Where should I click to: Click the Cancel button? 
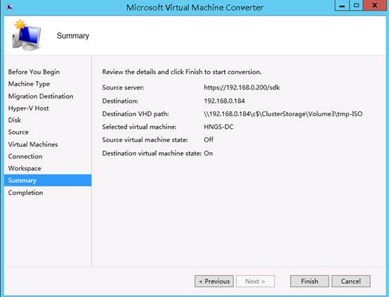[x=351, y=281]
